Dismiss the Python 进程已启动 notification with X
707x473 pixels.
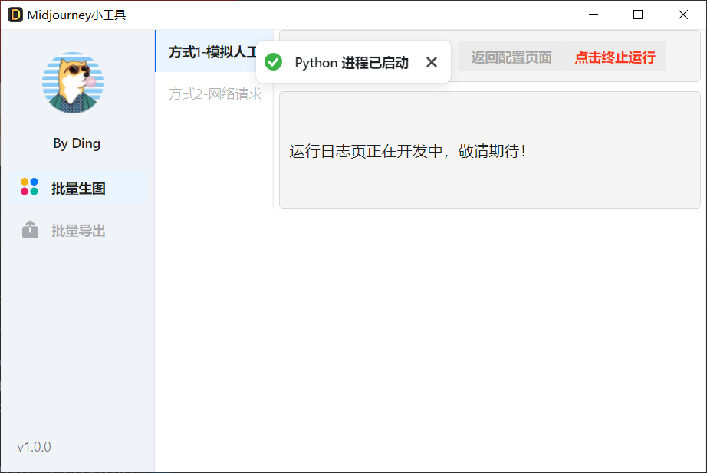432,61
